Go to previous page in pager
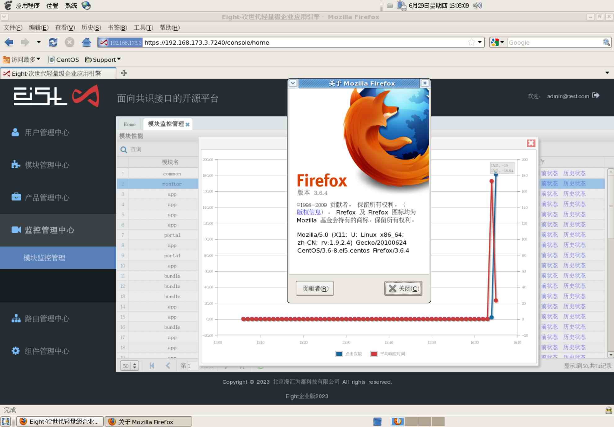 coord(168,366)
